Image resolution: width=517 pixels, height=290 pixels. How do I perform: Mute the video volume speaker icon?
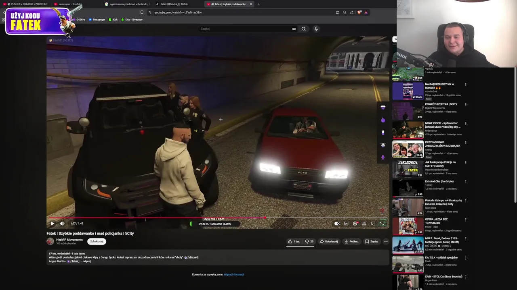[x=62, y=224]
